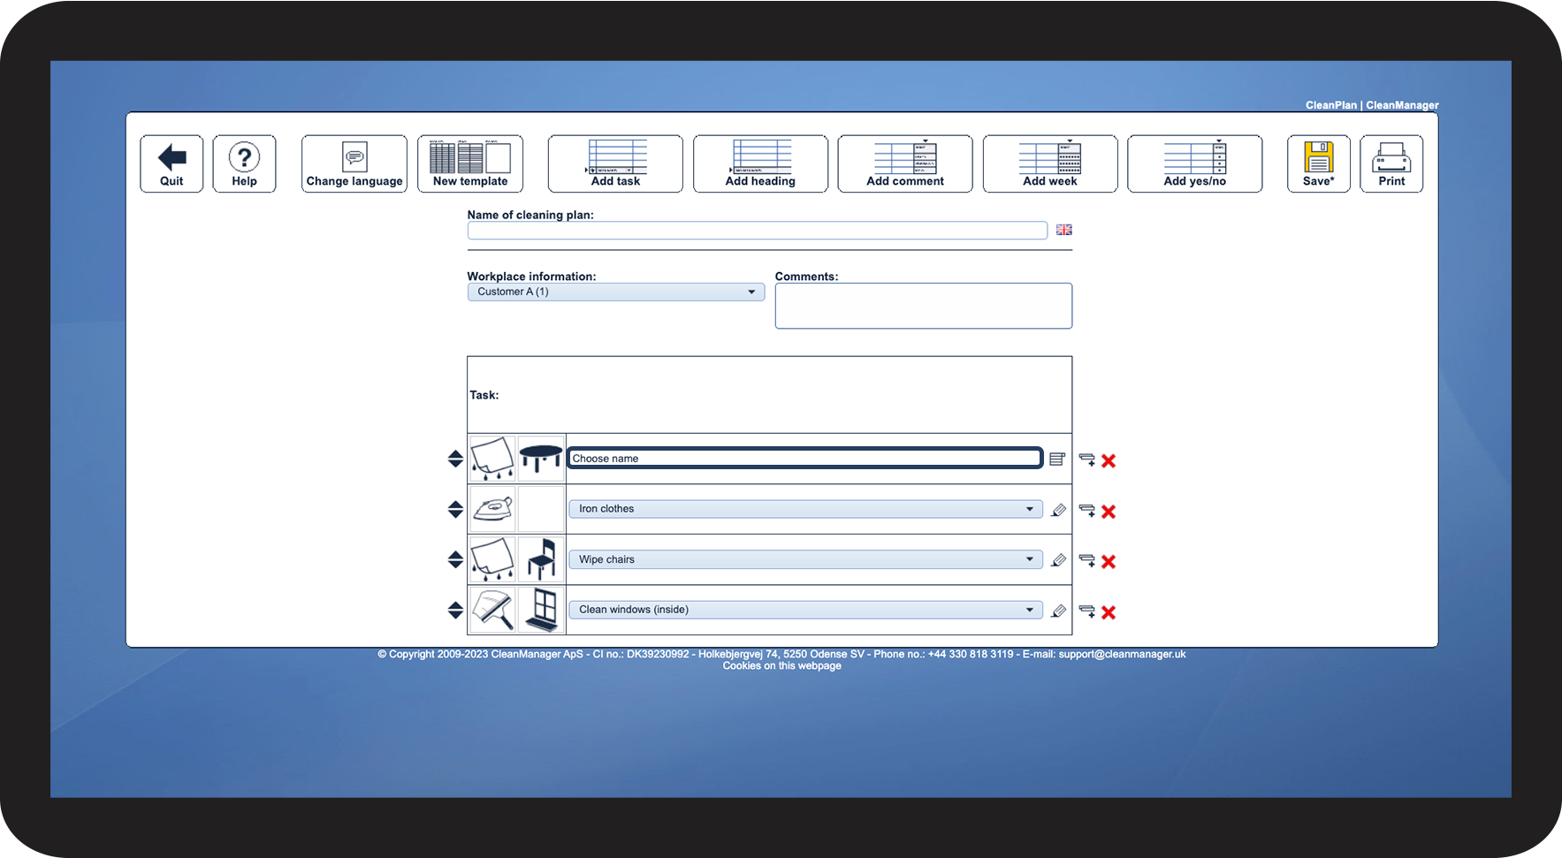Delete the Choose name task row
The image size is (1562, 858).
[1109, 460]
